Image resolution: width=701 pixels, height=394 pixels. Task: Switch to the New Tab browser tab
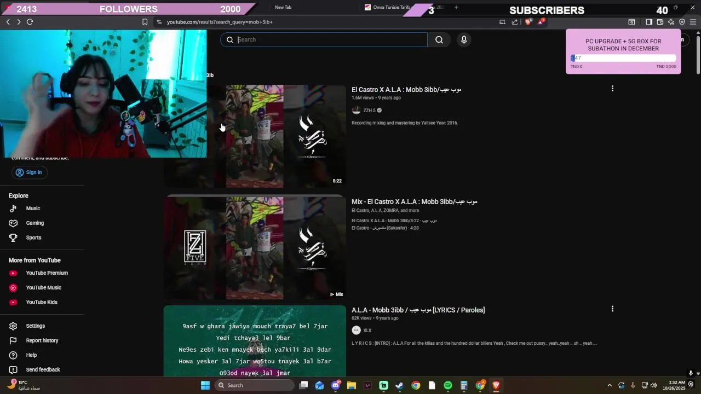pyautogui.click(x=283, y=7)
